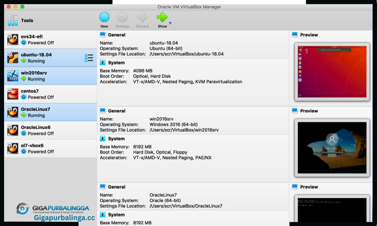Viewport: 377px width, 226px height.
Task: Click the green zoom window button
Action: tap(22, 7)
